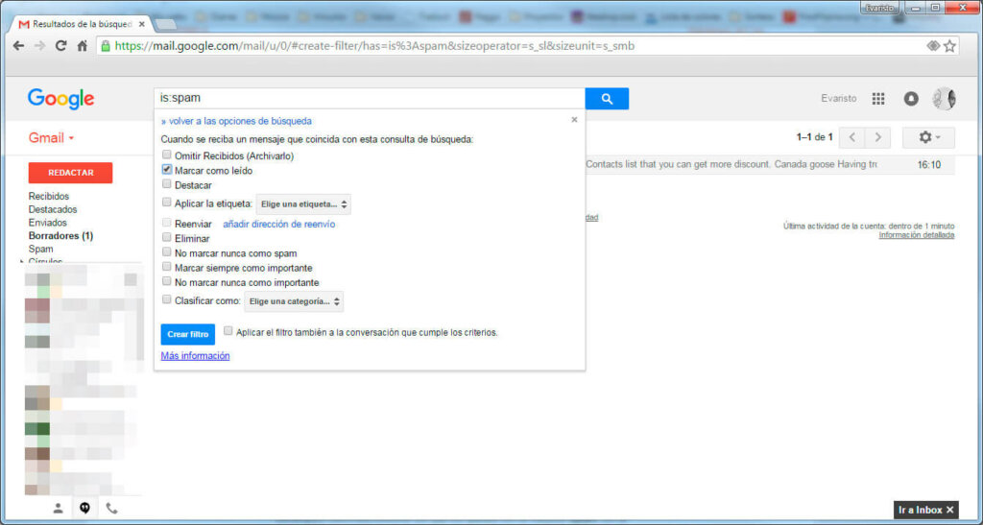Click the 16:10 message time

pos(929,165)
